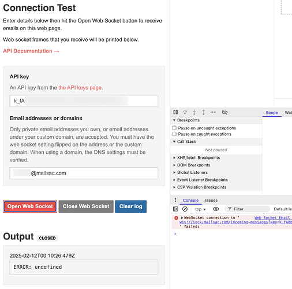Open the console three-dot menu
292x289 pixels.
pyautogui.click(x=175, y=200)
